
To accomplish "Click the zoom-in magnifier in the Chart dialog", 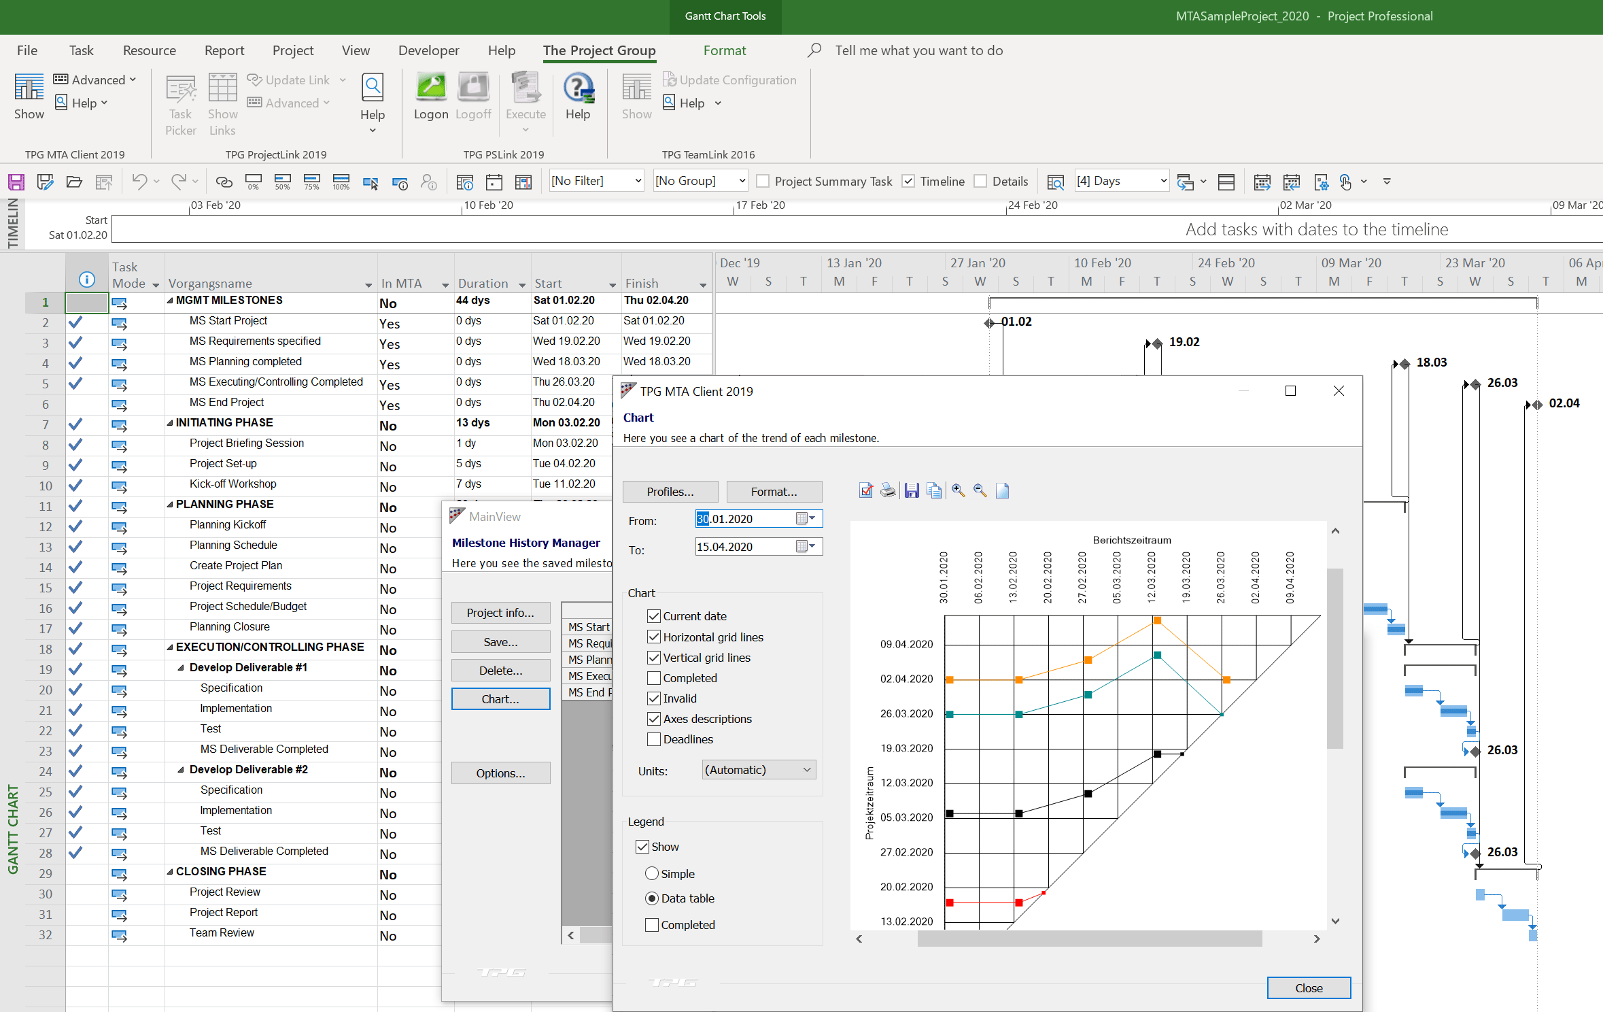I will [958, 490].
